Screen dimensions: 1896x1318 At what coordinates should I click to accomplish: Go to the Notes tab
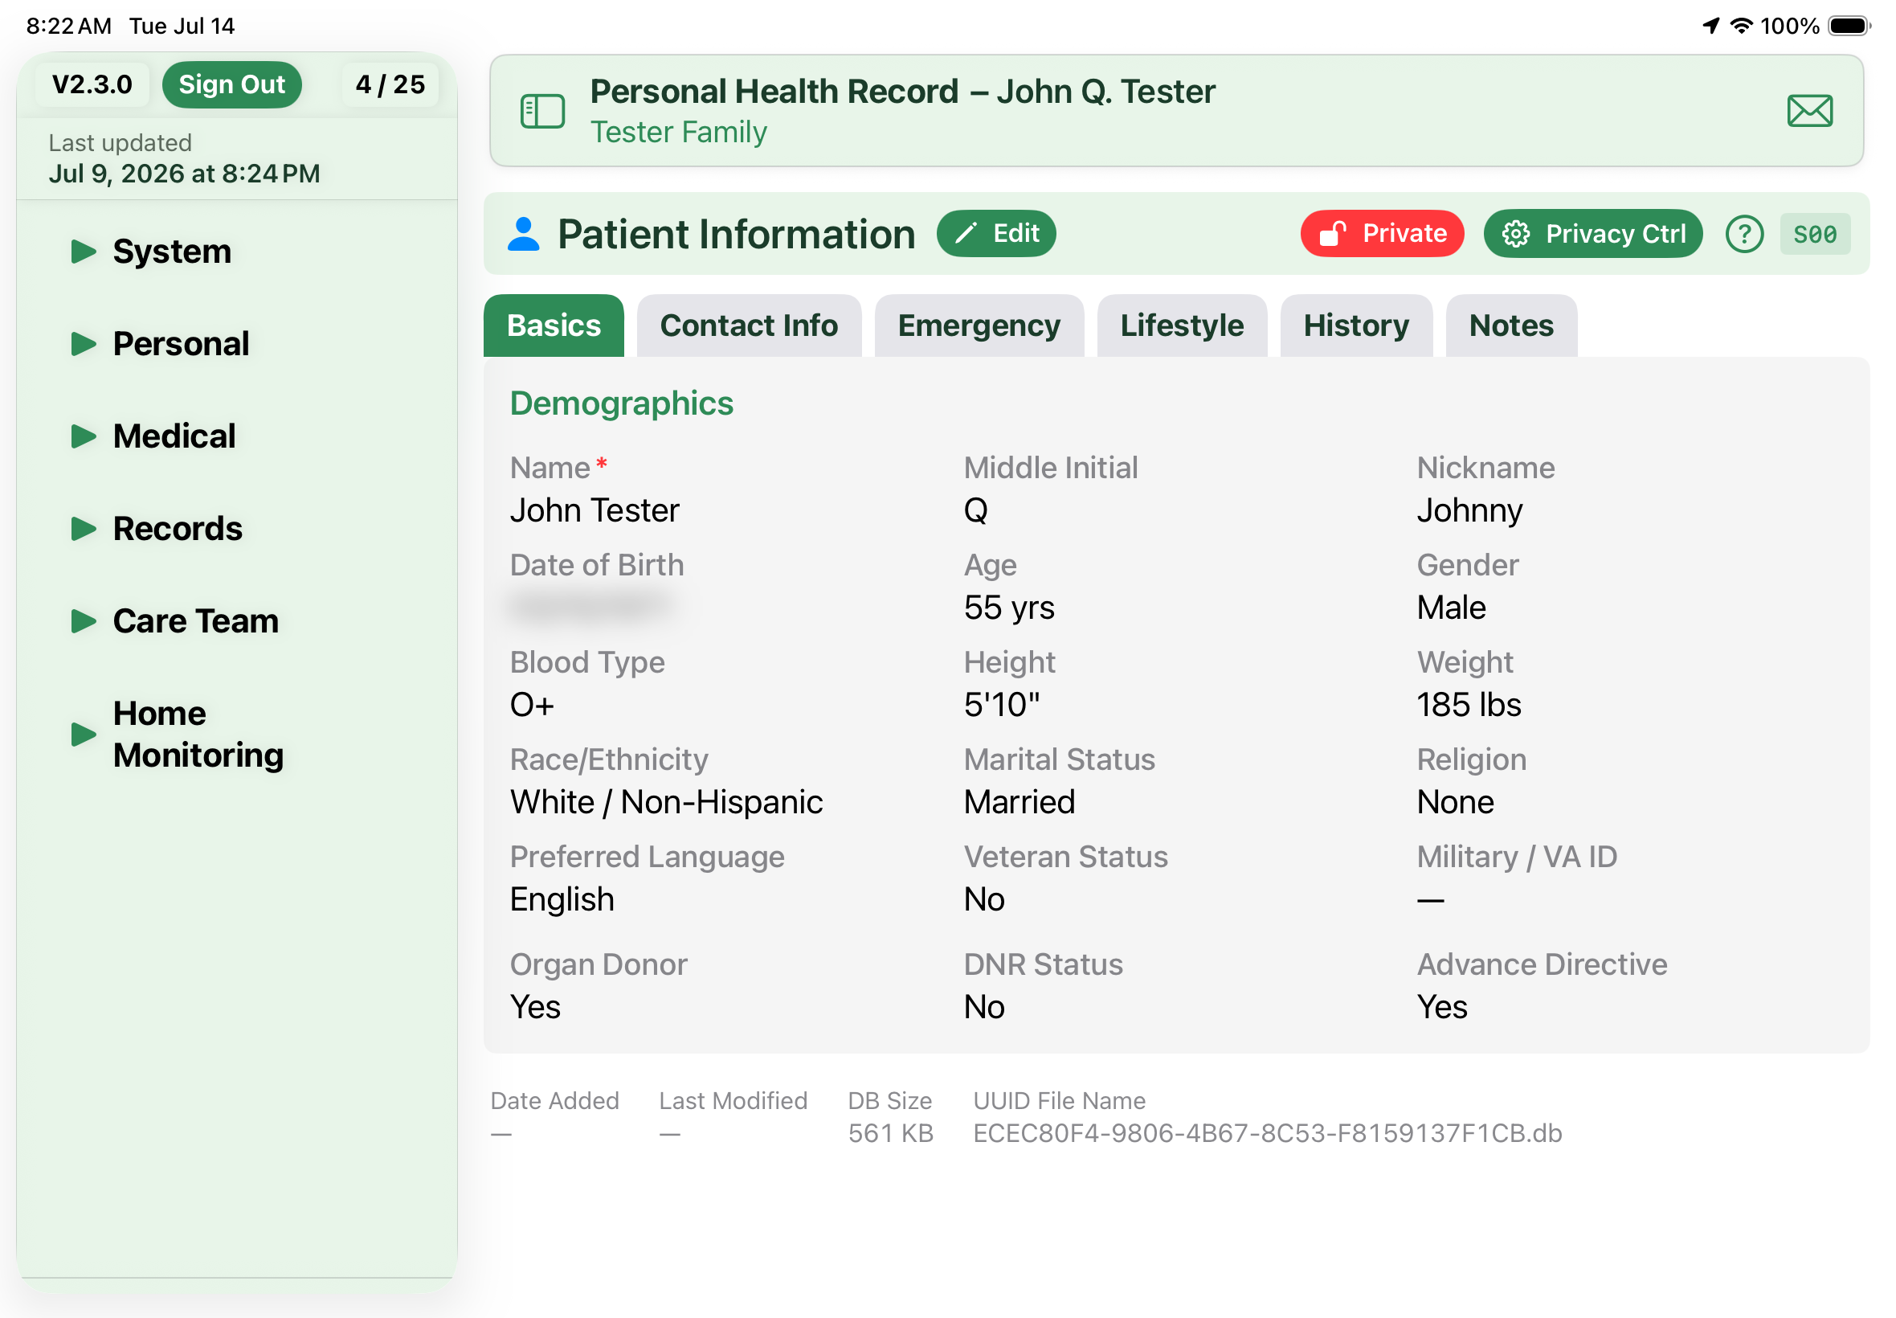(x=1510, y=325)
